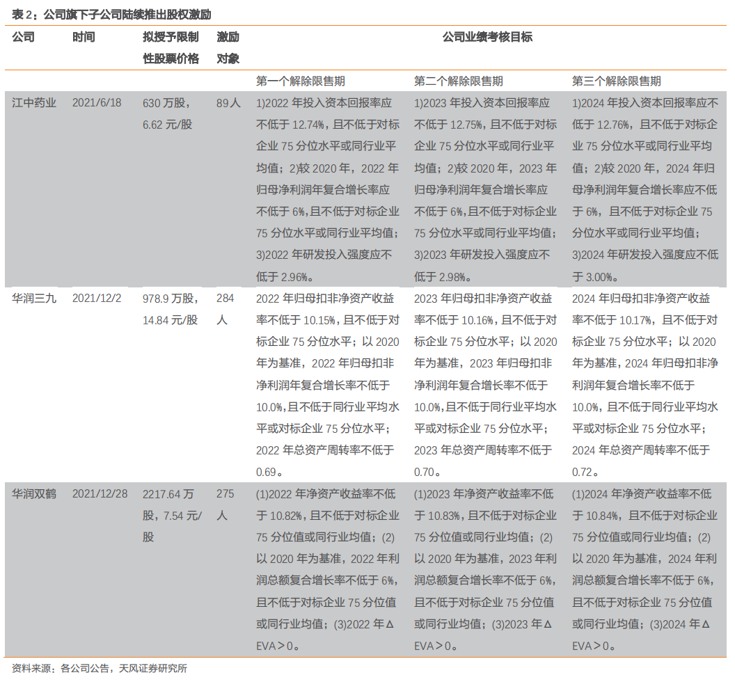Click the date 2021/12/28

click(100, 493)
